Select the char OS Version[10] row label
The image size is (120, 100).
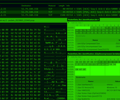[86, 87]
